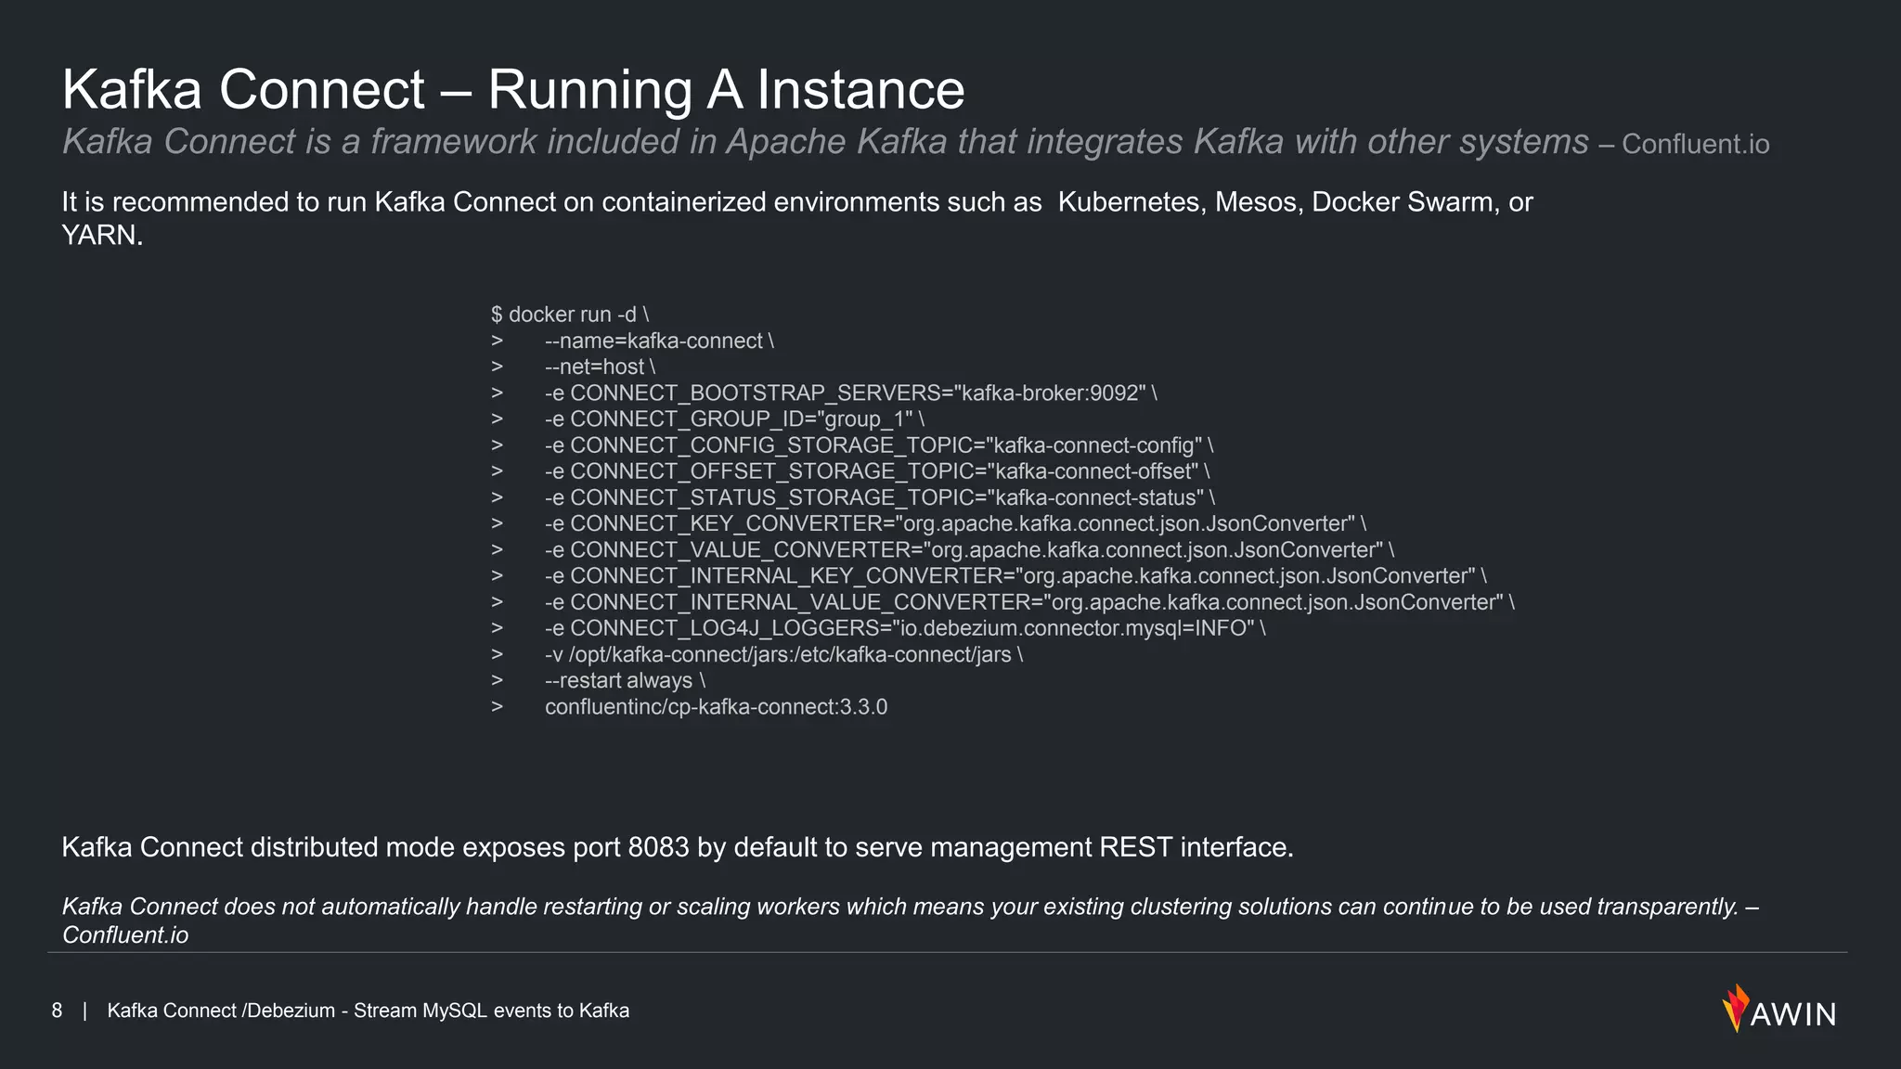This screenshot has width=1901, height=1069.
Task: Click the 'Confluent.io' attribution in the subtitle
Action: point(1695,145)
